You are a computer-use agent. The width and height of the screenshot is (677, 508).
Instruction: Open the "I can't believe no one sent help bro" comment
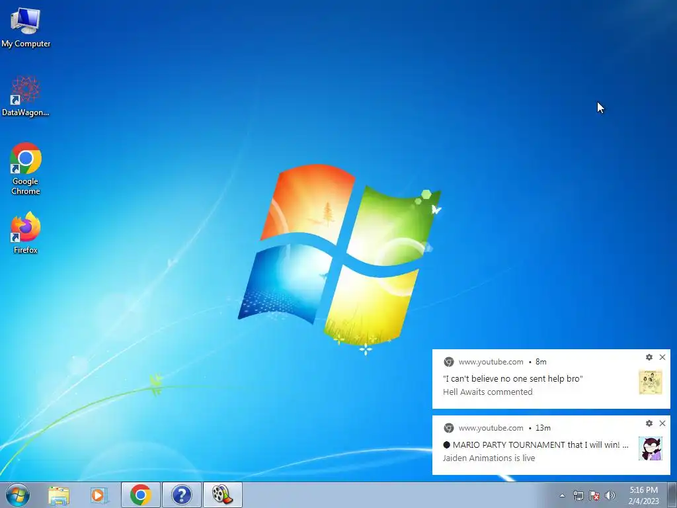(513, 379)
